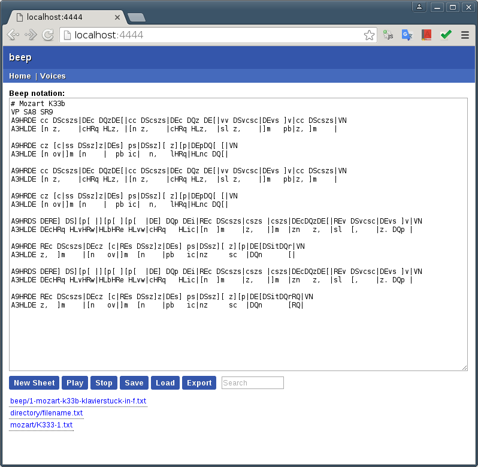The height and width of the screenshot is (467, 478).
Task: Maximize the browser window
Action: [453, 7]
